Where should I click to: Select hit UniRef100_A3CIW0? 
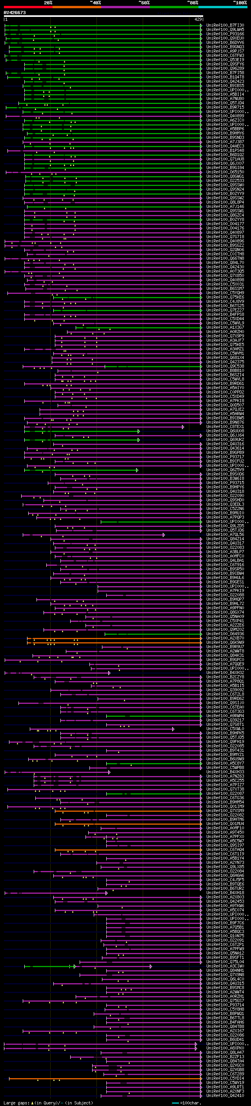coord(225,966)
